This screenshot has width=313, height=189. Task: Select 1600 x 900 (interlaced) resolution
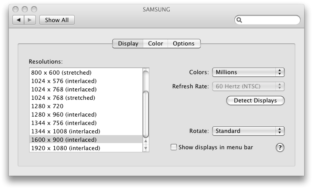(86, 140)
